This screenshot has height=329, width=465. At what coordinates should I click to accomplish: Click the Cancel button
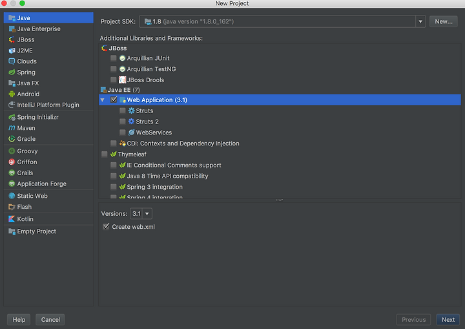pyautogui.click(x=50, y=319)
